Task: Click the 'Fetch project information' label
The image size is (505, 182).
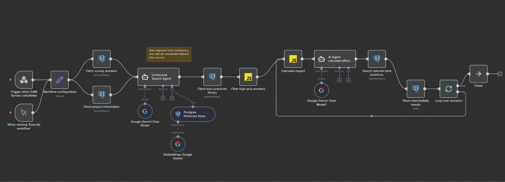Action: tap(102, 107)
